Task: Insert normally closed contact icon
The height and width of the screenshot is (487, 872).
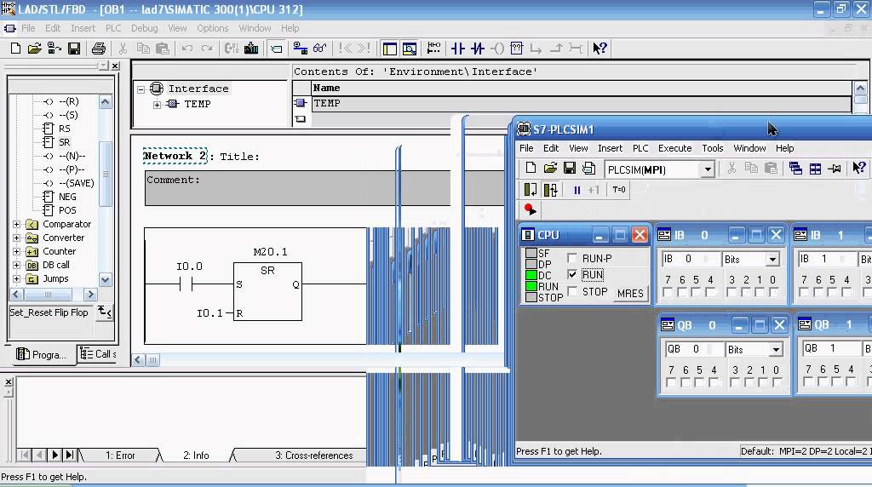Action: click(478, 49)
